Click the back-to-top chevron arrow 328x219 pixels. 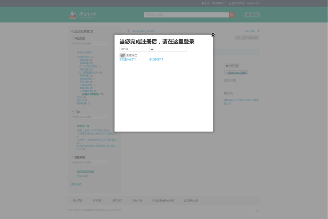(258, 211)
